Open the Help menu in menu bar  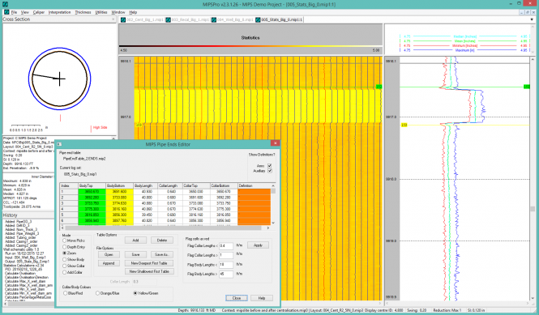(133, 12)
